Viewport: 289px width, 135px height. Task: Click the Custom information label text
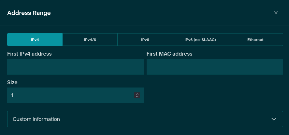click(36, 119)
